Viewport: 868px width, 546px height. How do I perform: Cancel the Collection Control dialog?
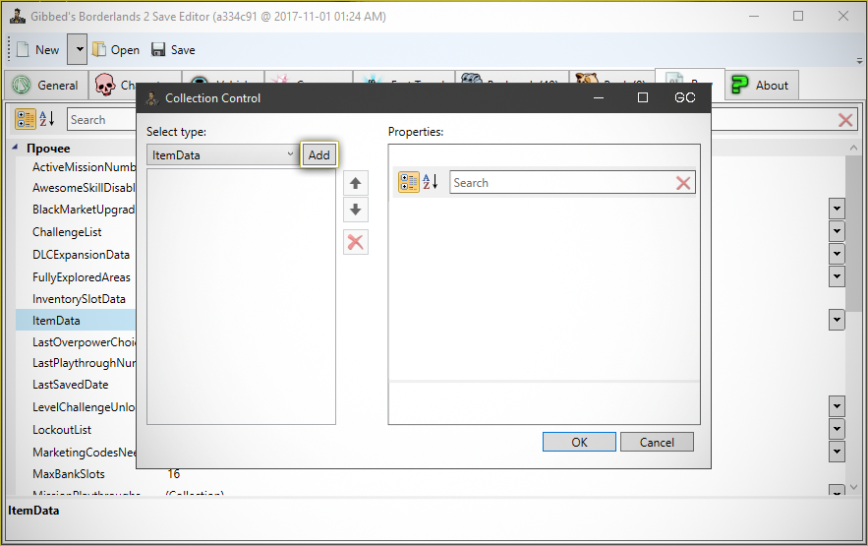657,442
